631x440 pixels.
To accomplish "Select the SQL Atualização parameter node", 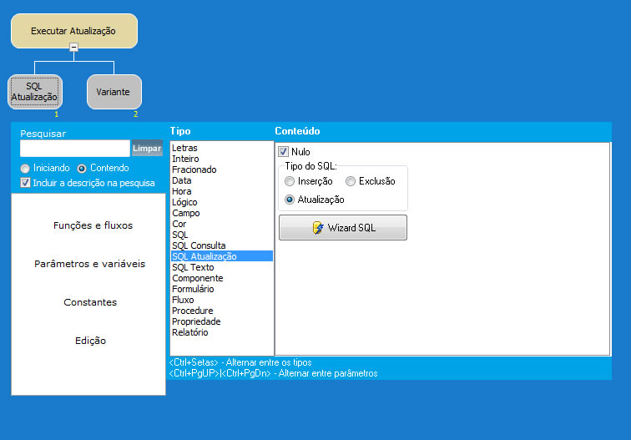I will pyautogui.click(x=34, y=92).
